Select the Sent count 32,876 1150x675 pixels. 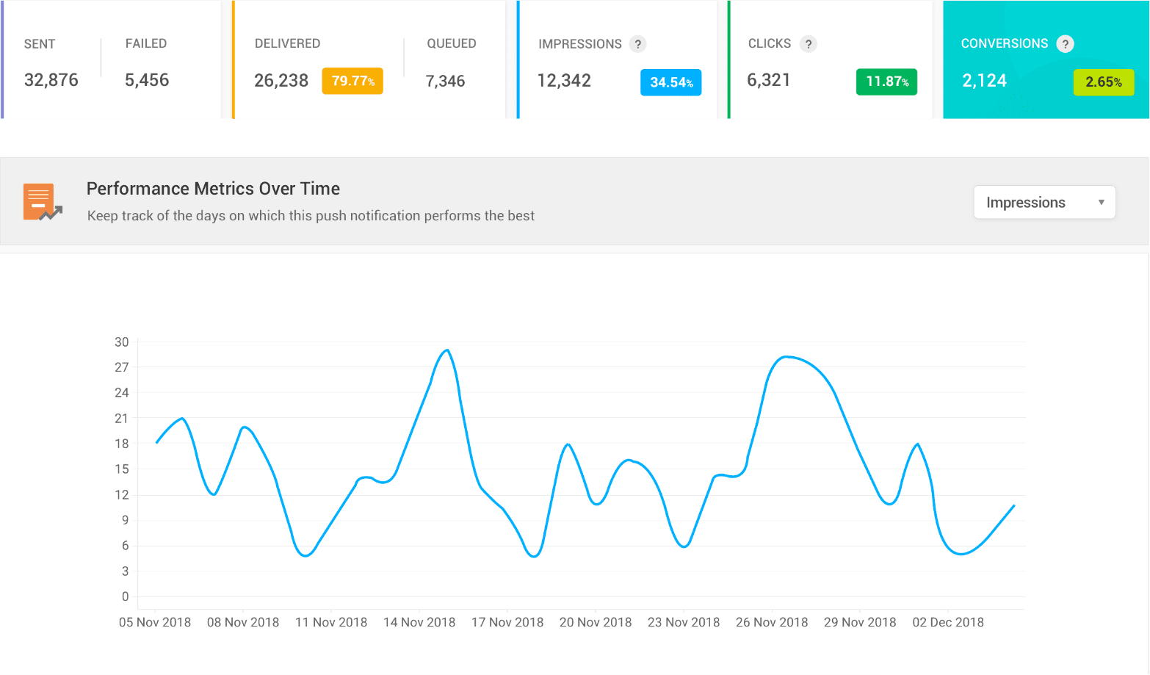tap(51, 80)
